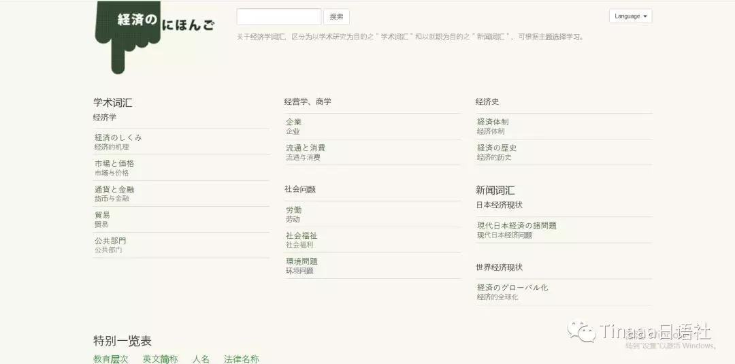Click the search text input field
Screen dimensions: 735x364
pyautogui.click(x=278, y=17)
